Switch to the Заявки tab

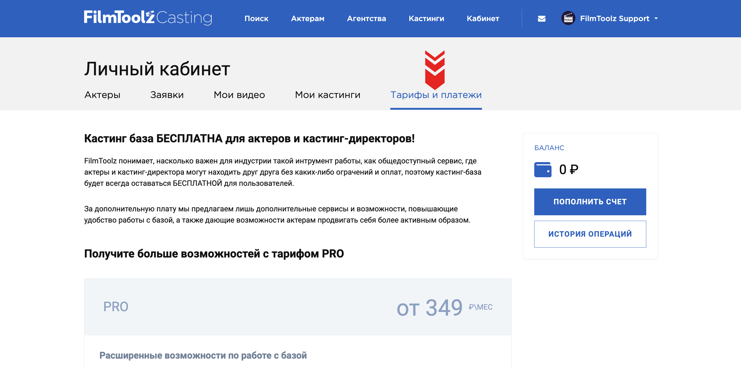click(x=167, y=95)
